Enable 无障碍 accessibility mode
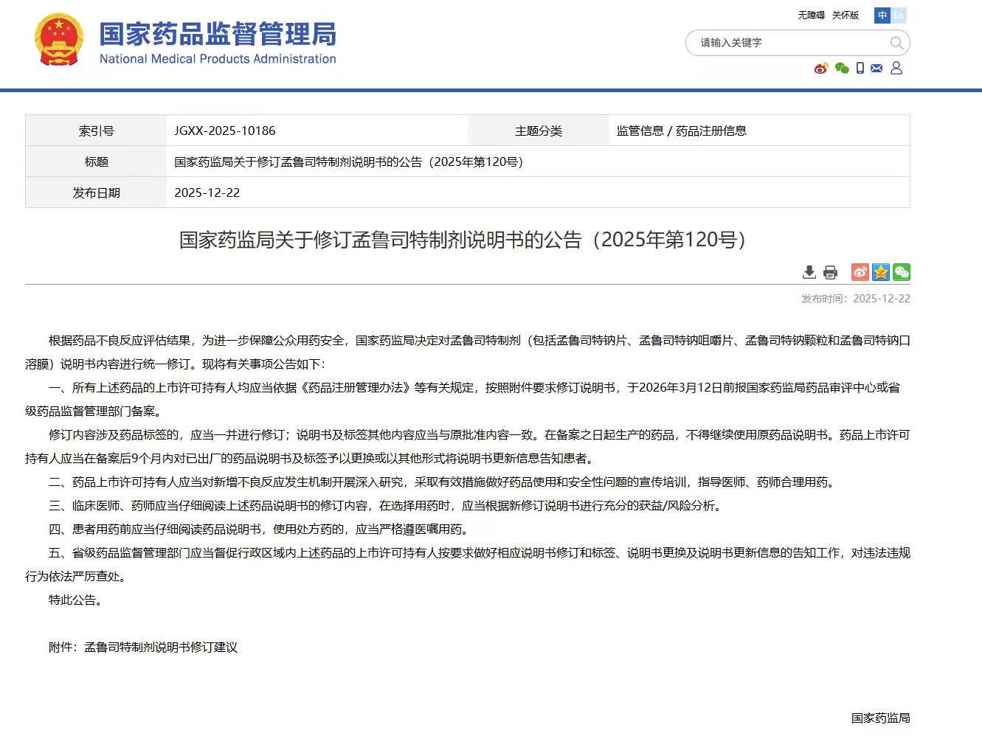The width and height of the screenshot is (982, 736). pyautogui.click(x=811, y=15)
